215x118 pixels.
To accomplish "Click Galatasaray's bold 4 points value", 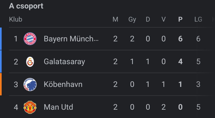I will click(x=180, y=62).
